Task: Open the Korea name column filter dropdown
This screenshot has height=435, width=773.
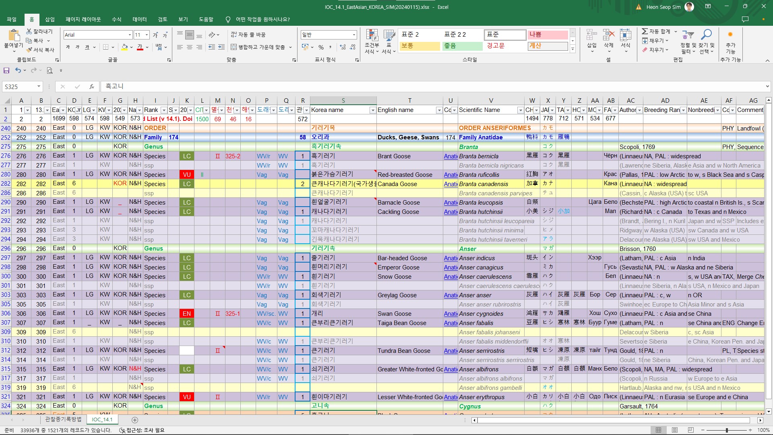Action: coord(372,110)
